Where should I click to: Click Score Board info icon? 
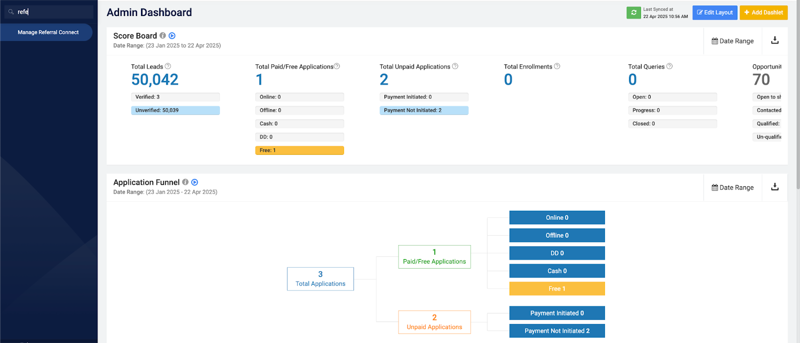click(x=162, y=35)
